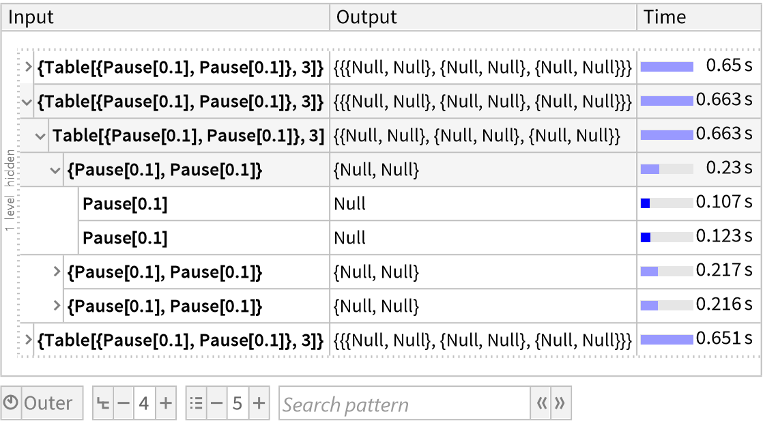Increase the nesting depth above 4

click(165, 403)
